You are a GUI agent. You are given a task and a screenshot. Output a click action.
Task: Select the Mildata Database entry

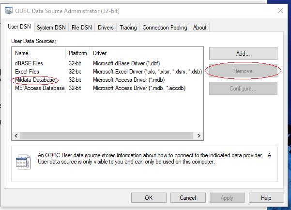[35, 80]
